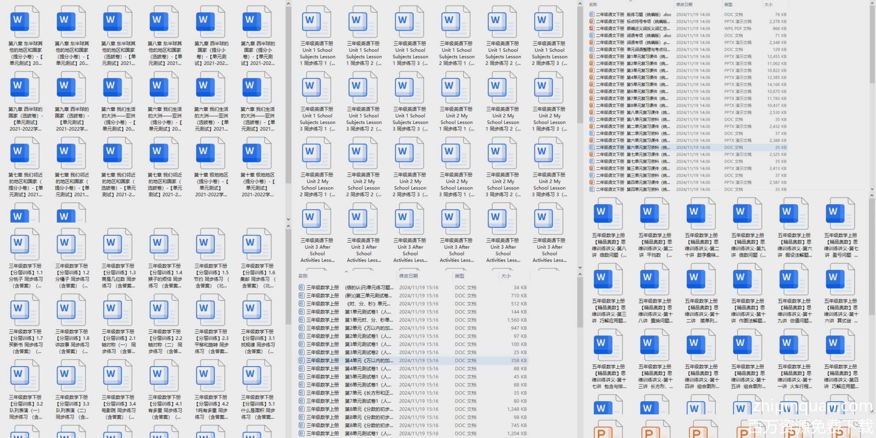Sort 二年级语文 list by 类型 column header

[728, 4]
